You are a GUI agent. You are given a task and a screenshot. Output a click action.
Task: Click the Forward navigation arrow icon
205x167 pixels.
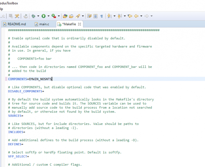point(147,16)
